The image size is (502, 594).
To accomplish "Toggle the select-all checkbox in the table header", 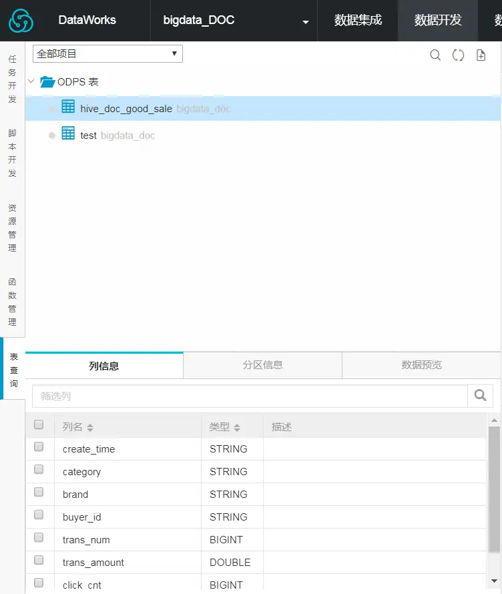I will [x=39, y=424].
